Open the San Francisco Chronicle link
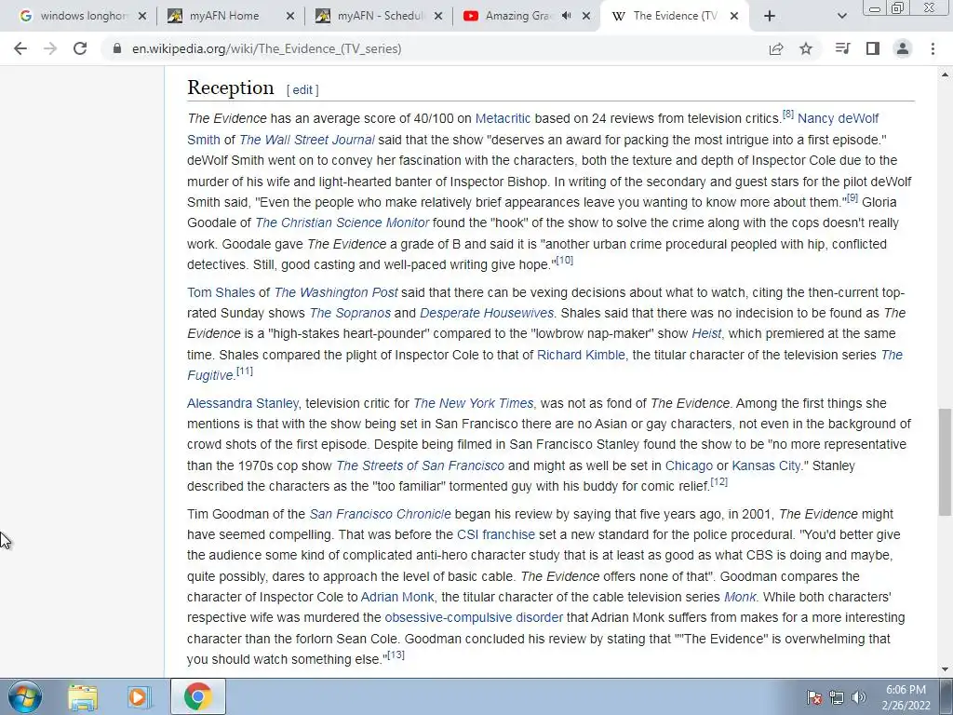Viewport: 953px width, 715px height. [381, 514]
